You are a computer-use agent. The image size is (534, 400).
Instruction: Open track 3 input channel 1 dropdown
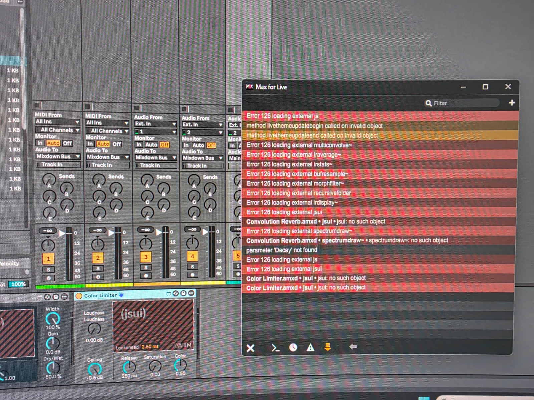[155, 132]
